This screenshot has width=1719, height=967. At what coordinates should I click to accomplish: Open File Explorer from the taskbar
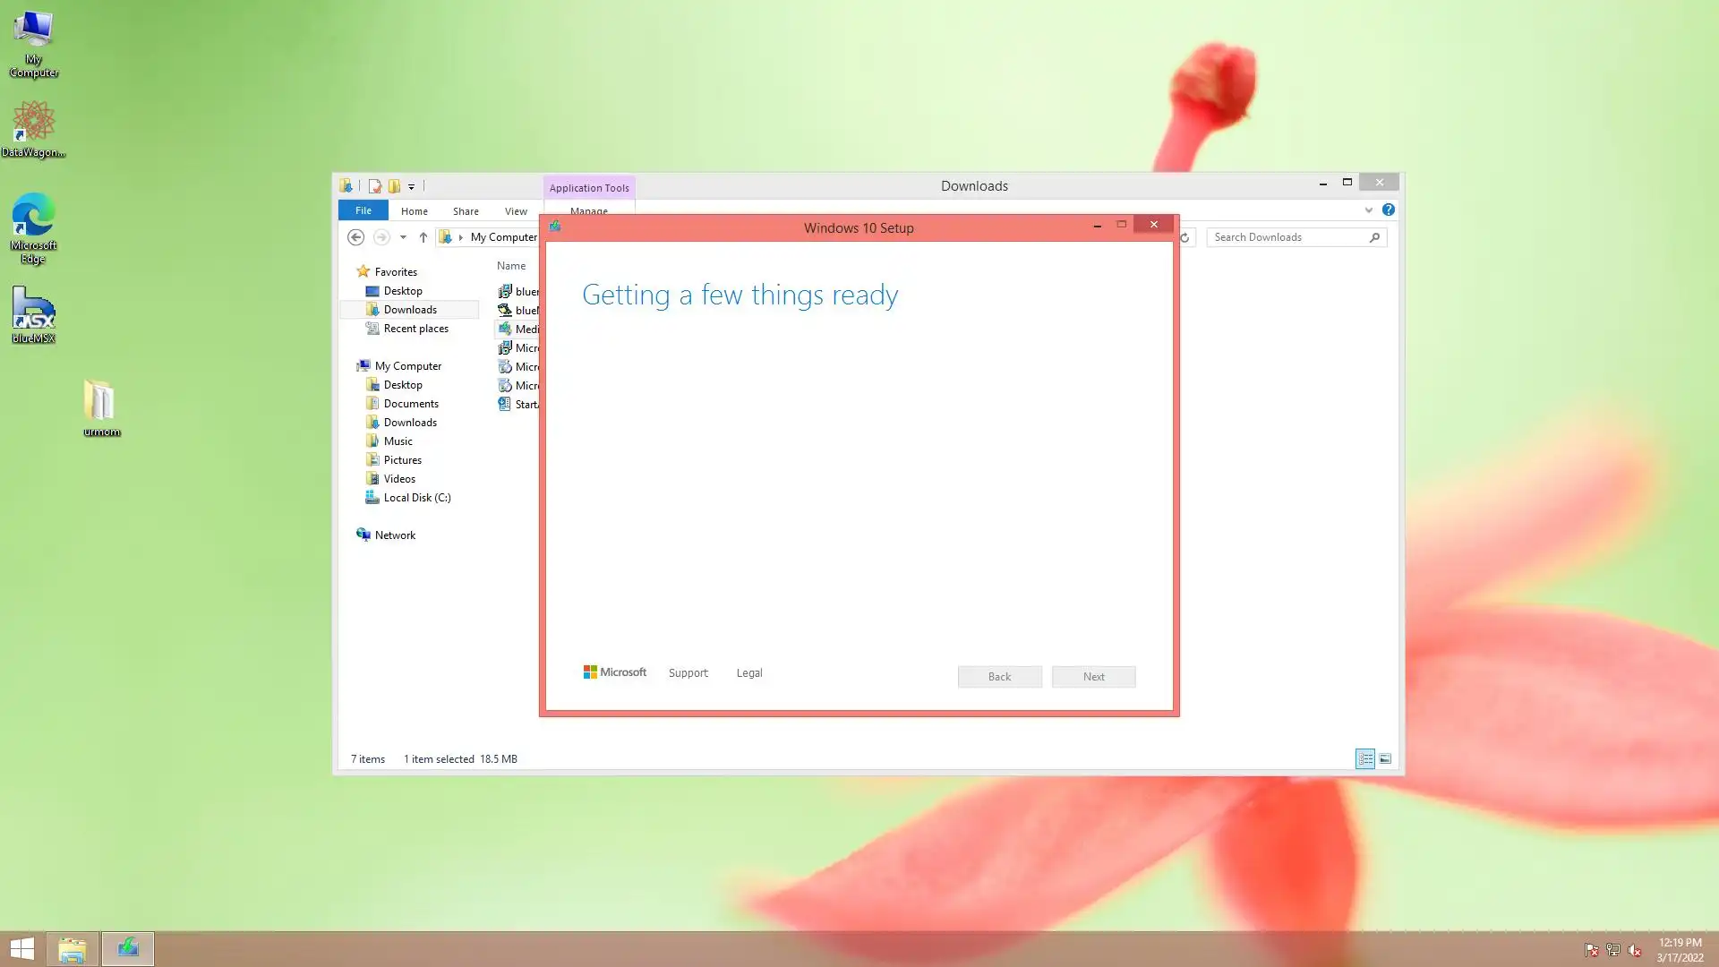click(72, 948)
